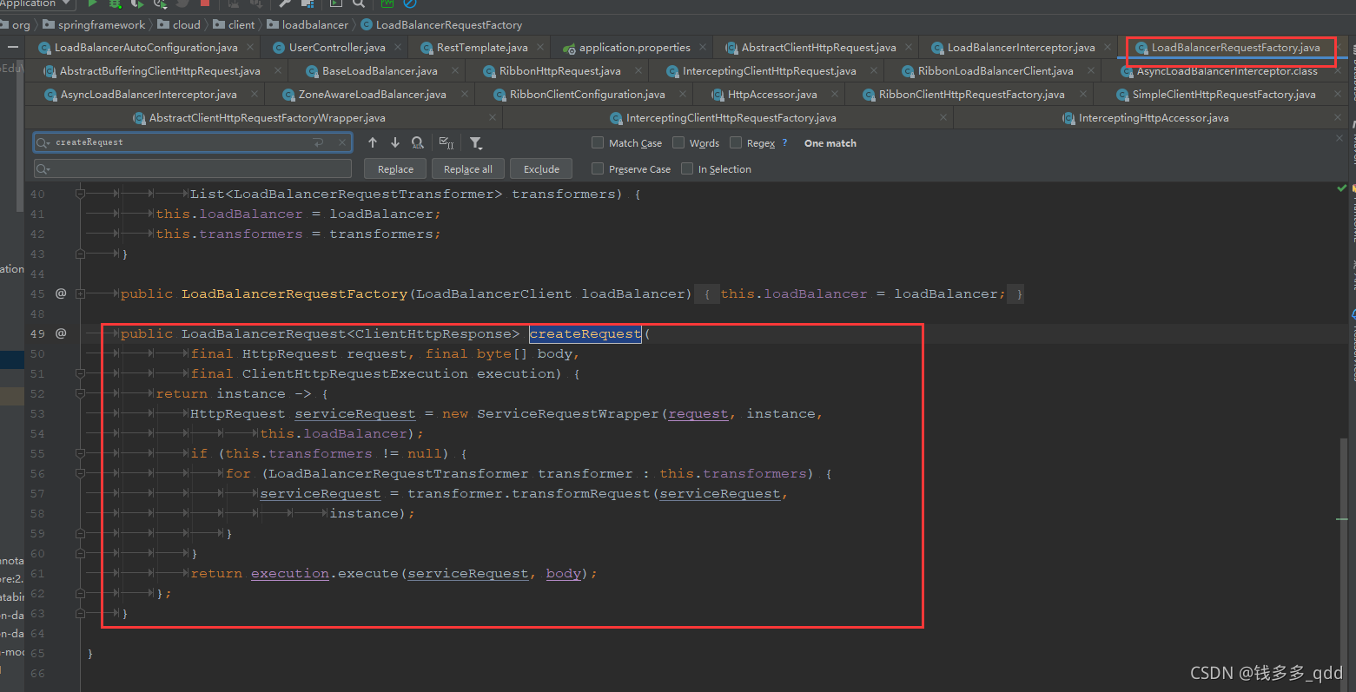The image size is (1356, 692).
Task: Click the find all occurrences icon
Action: 418,142
